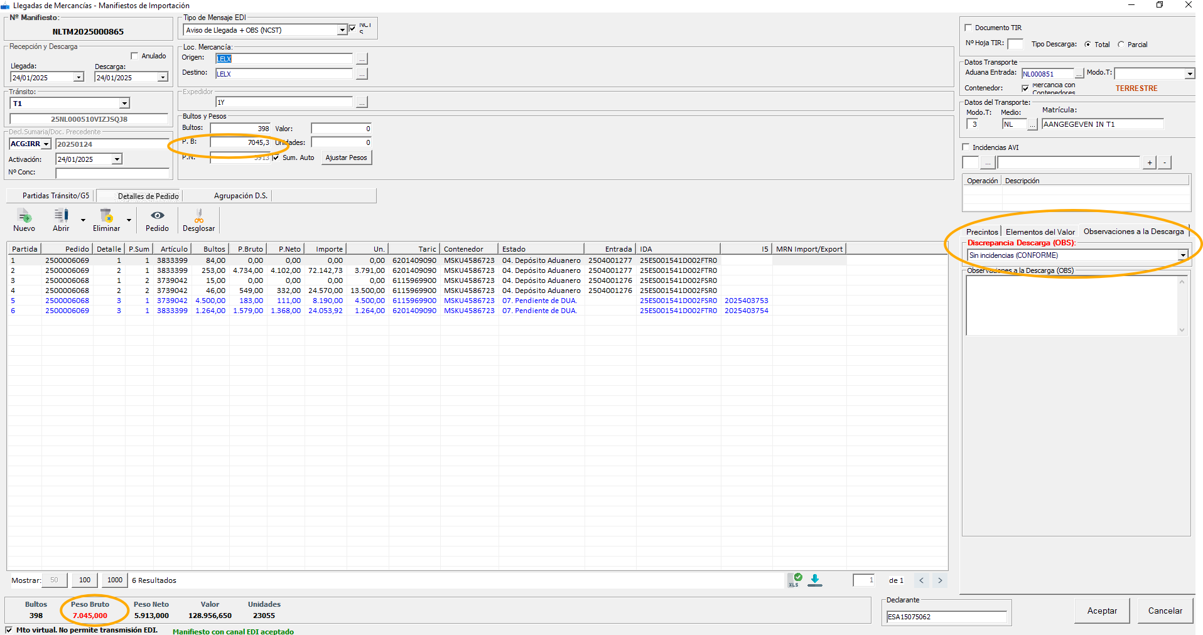1203x635 pixels.
Task: Open the Elementos del Valor tab
Action: (1040, 232)
